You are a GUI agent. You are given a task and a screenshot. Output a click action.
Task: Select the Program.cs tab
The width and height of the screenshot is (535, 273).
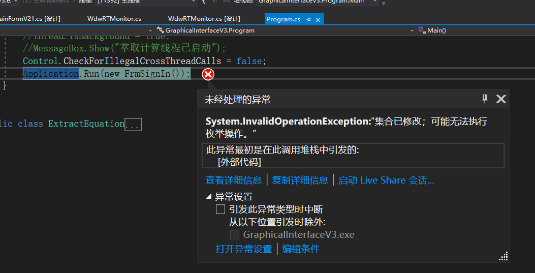point(283,19)
